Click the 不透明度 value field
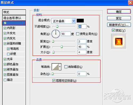 [82, 26]
